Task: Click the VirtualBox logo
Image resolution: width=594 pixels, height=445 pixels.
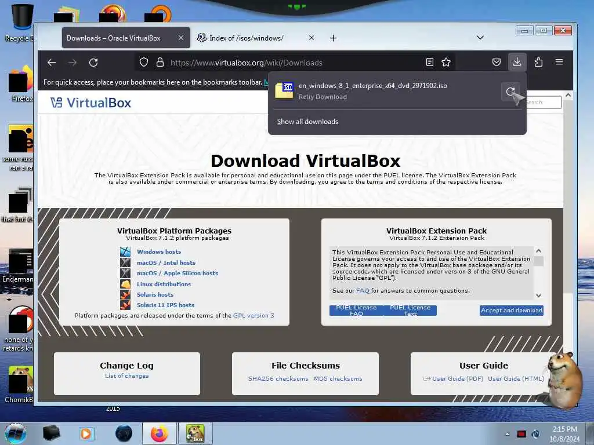Action: click(x=91, y=103)
